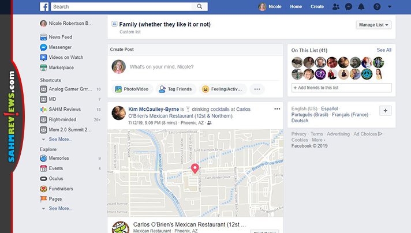Click the Feeling/Activity button

coord(222,89)
